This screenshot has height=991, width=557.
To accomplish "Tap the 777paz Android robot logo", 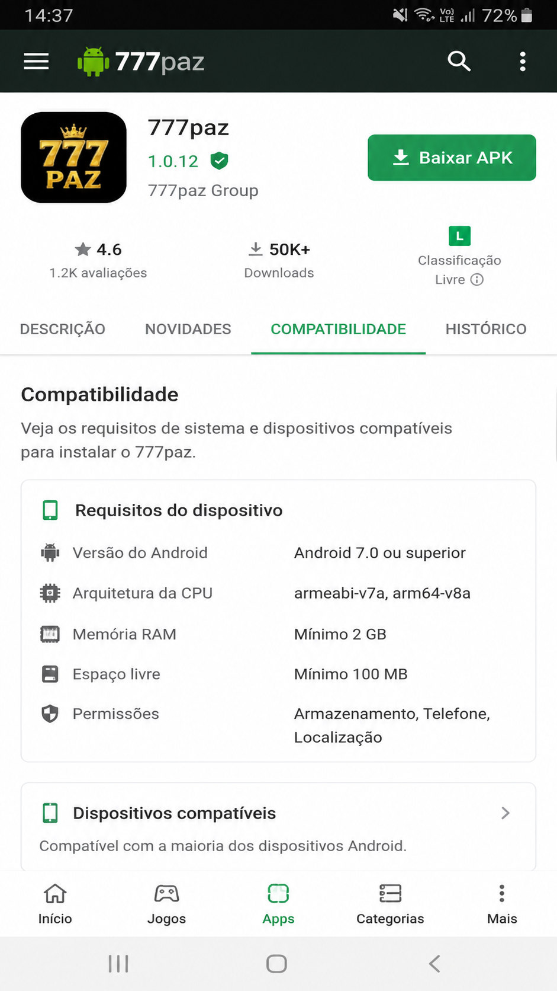I will click(x=93, y=61).
